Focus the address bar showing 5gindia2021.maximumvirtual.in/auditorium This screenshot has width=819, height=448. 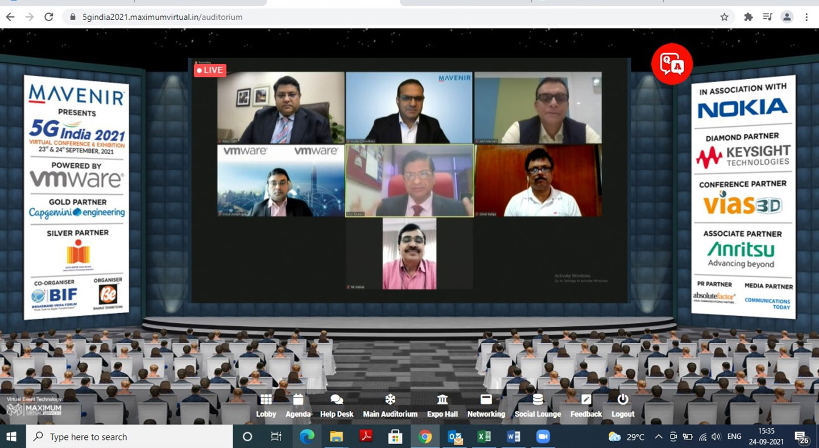click(398, 17)
